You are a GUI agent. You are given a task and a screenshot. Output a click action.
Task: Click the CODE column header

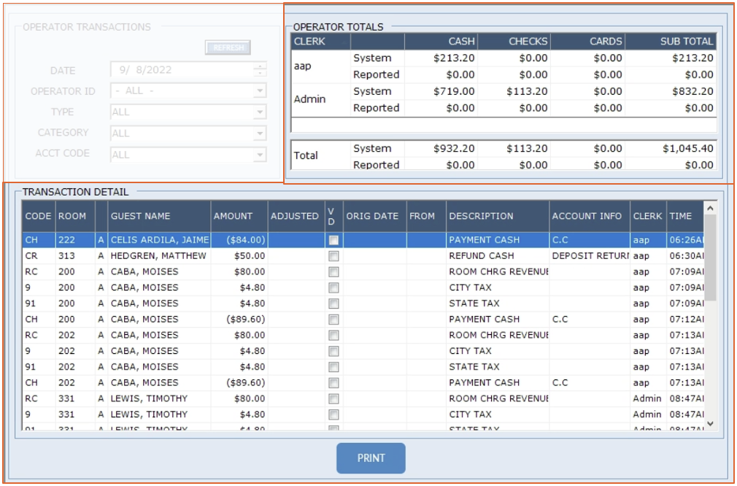point(38,216)
